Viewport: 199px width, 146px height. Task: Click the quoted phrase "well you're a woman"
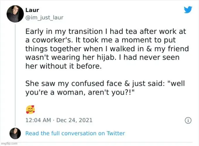[x=88, y=87]
